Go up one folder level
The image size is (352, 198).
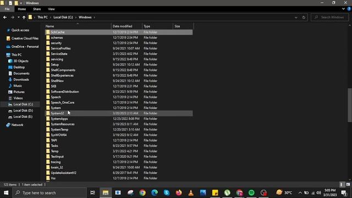coord(24,17)
